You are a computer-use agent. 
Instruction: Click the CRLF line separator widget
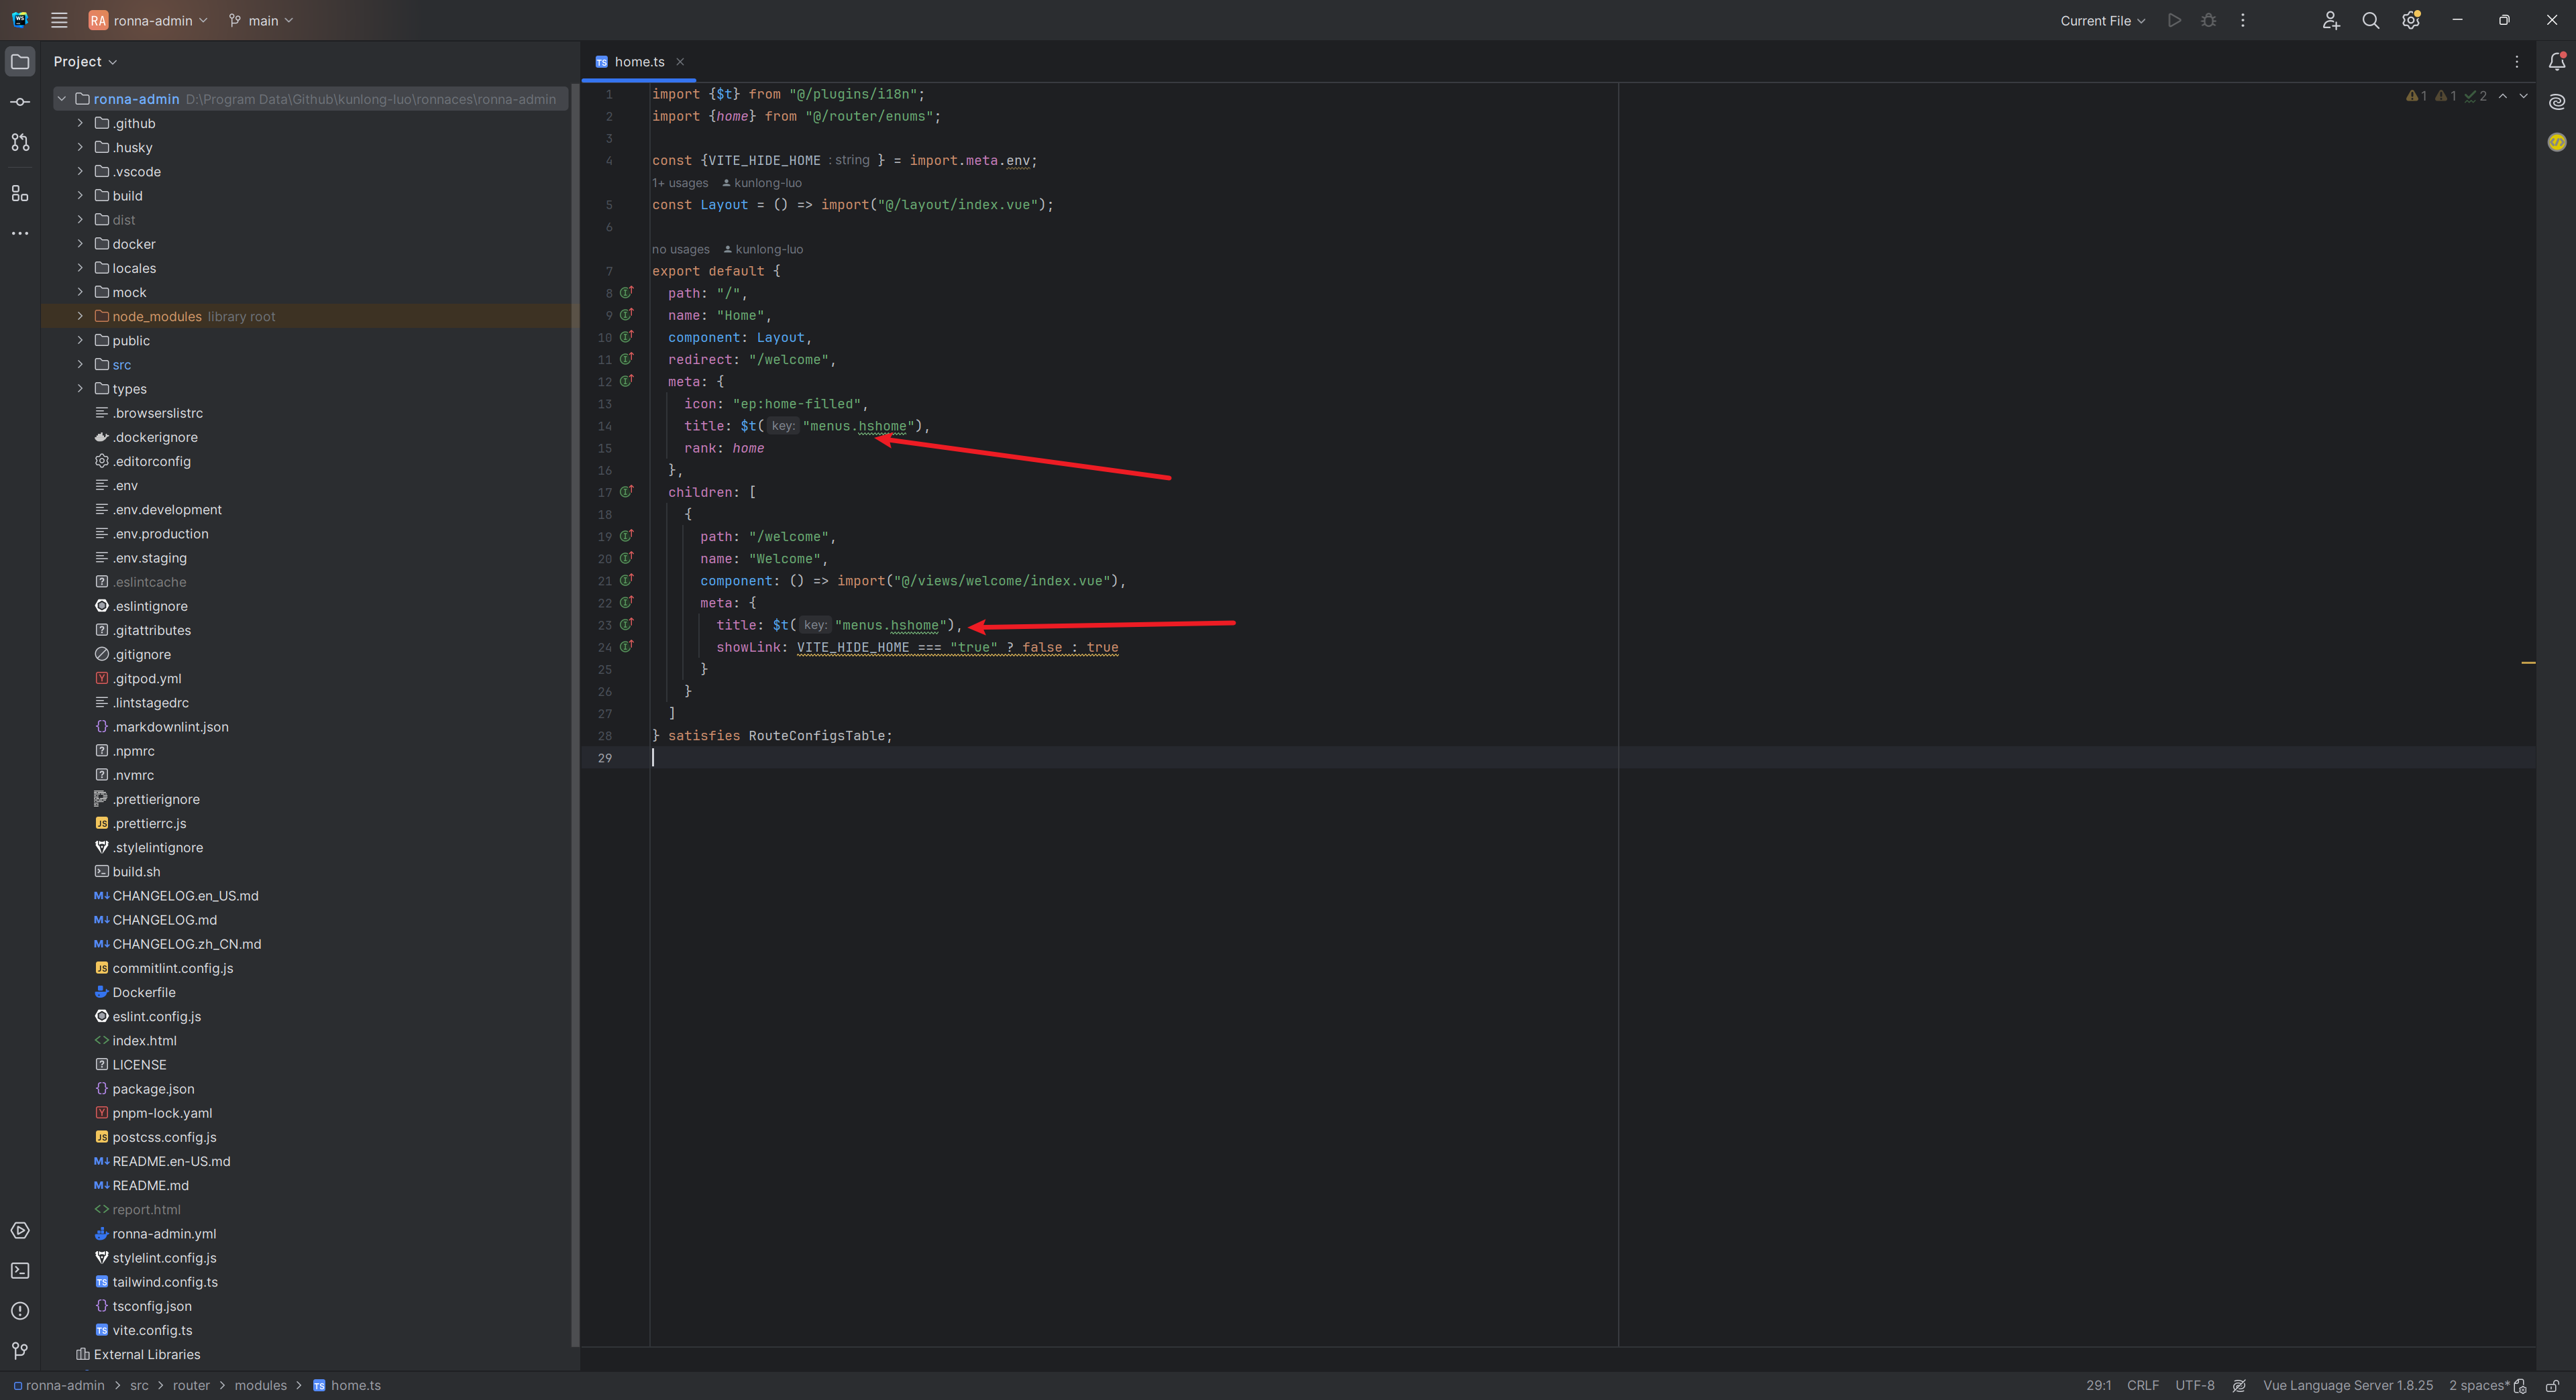pyautogui.click(x=2143, y=1385)
